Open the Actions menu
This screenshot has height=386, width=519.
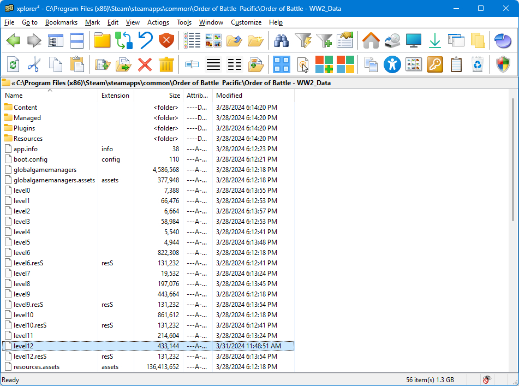pos(158,22)
